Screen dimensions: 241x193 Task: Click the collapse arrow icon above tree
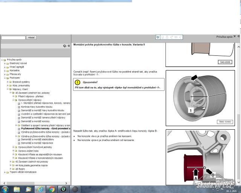tap(69, 46)
